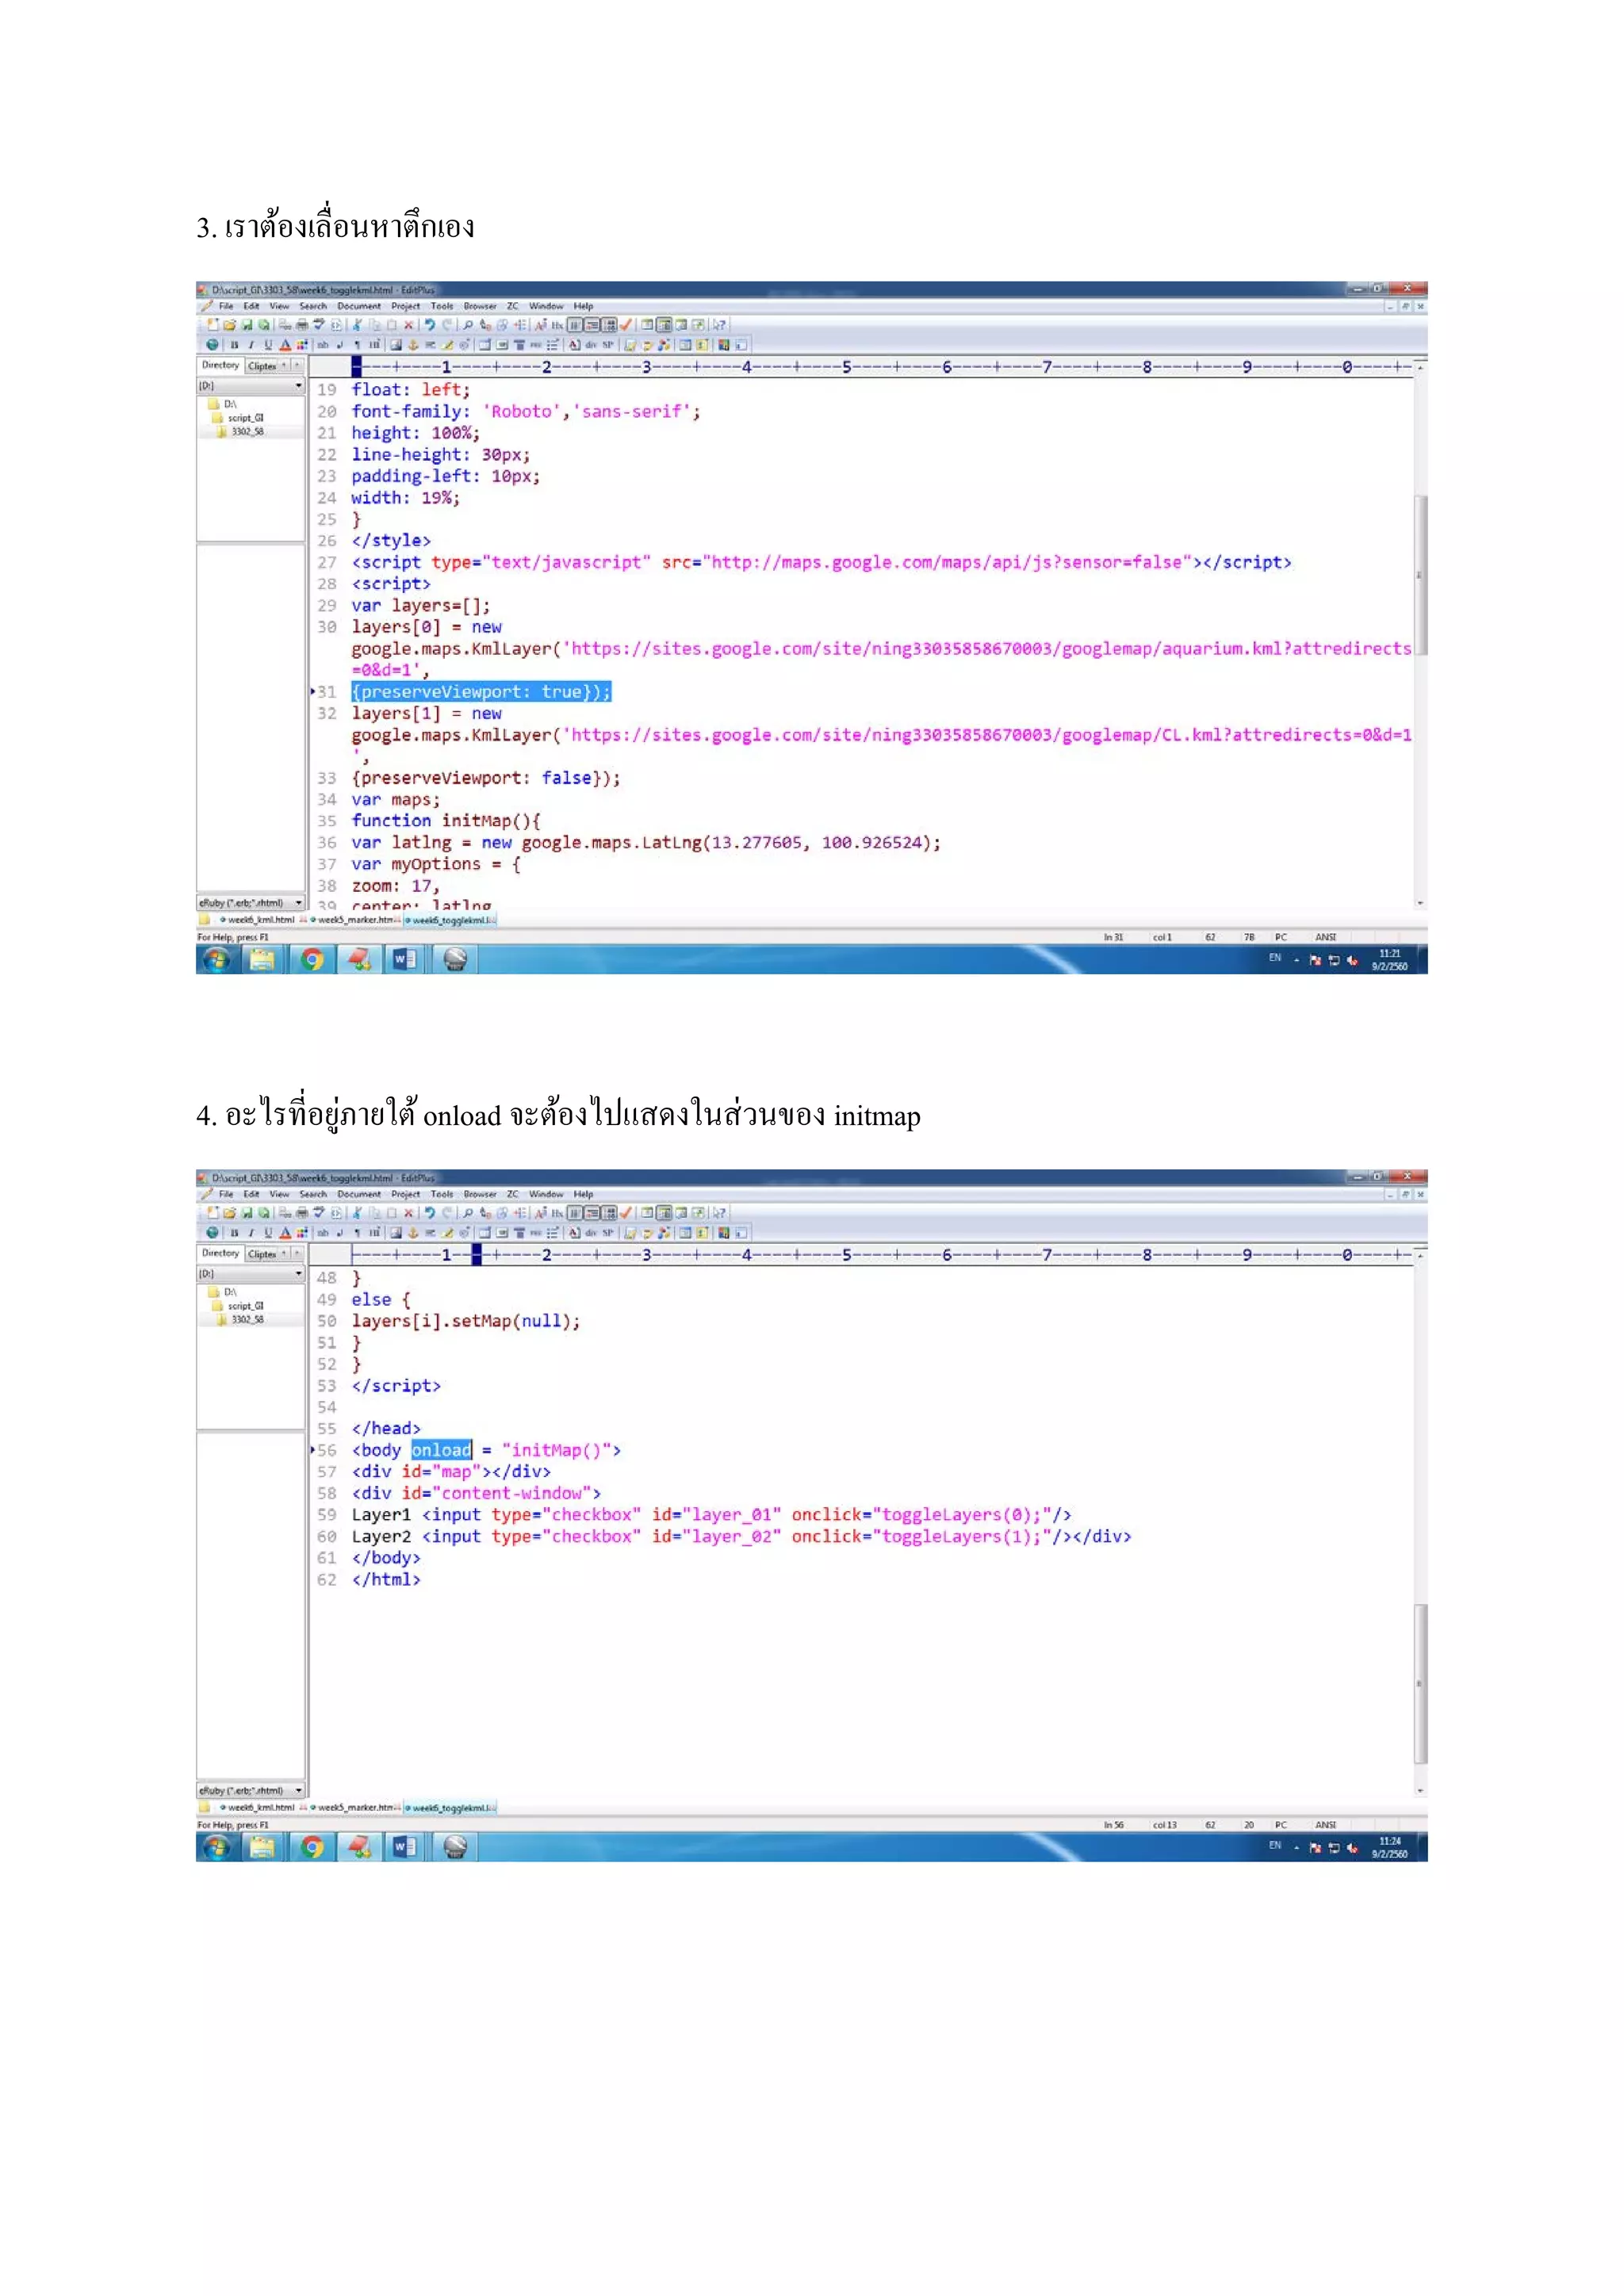The image size is (1624, 2296).
Task: Click Font color A icon in upper EditPlus window
Action: (285, 344)
